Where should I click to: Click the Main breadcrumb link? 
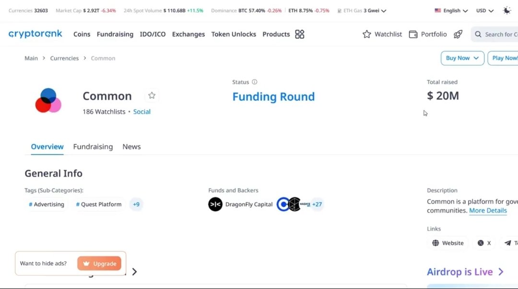[31, 58]
